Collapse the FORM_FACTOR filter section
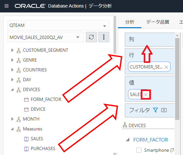Screen dimensions: 183x155 coord(128,140)
